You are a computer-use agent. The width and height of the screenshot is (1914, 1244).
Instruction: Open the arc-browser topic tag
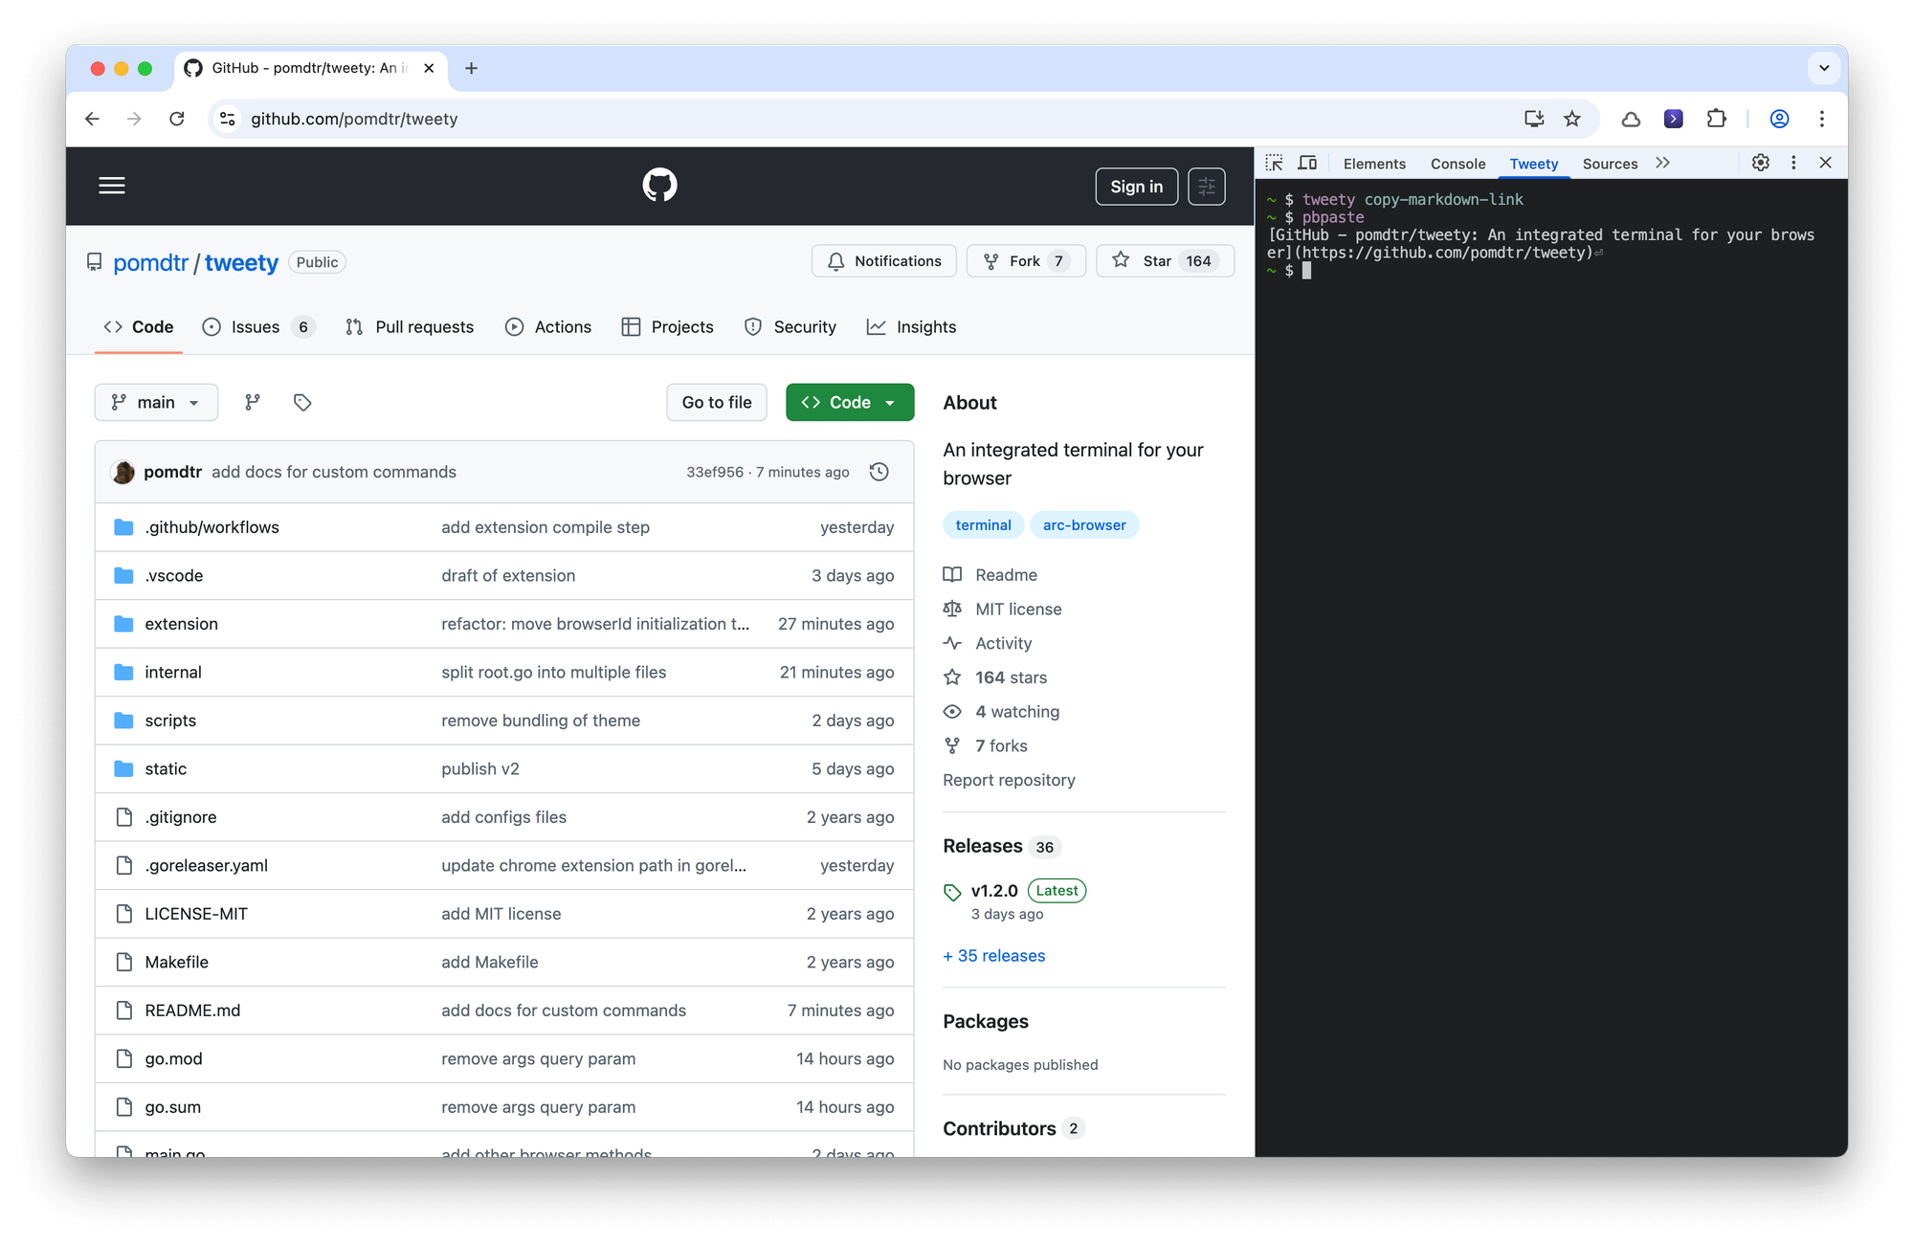click(1084, 525)
